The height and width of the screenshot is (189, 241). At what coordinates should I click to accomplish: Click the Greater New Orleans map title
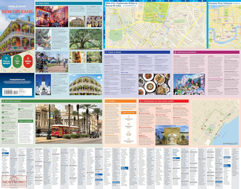[x=220, y=3]
